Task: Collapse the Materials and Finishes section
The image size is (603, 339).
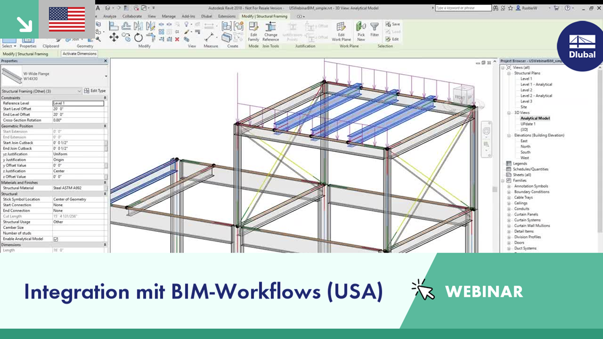Action: click(105, 183)
